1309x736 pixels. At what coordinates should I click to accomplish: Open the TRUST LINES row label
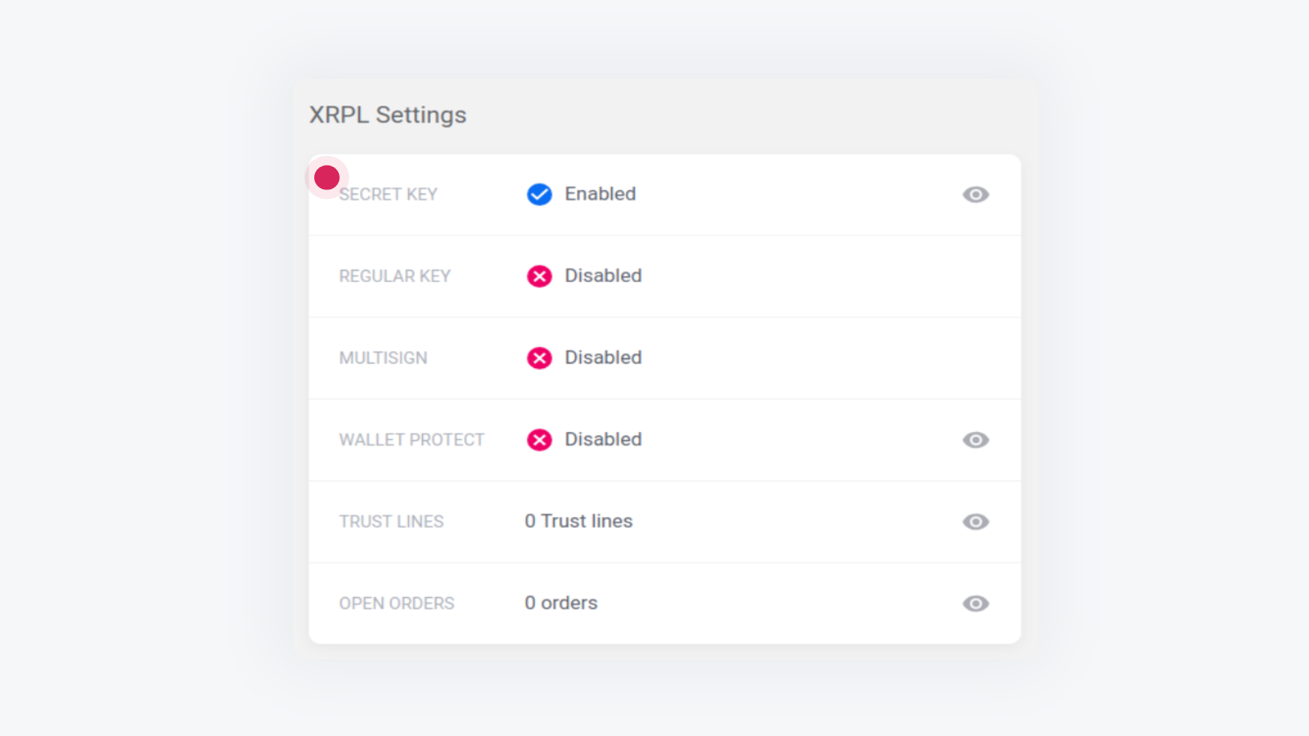(x=391, y=521)
